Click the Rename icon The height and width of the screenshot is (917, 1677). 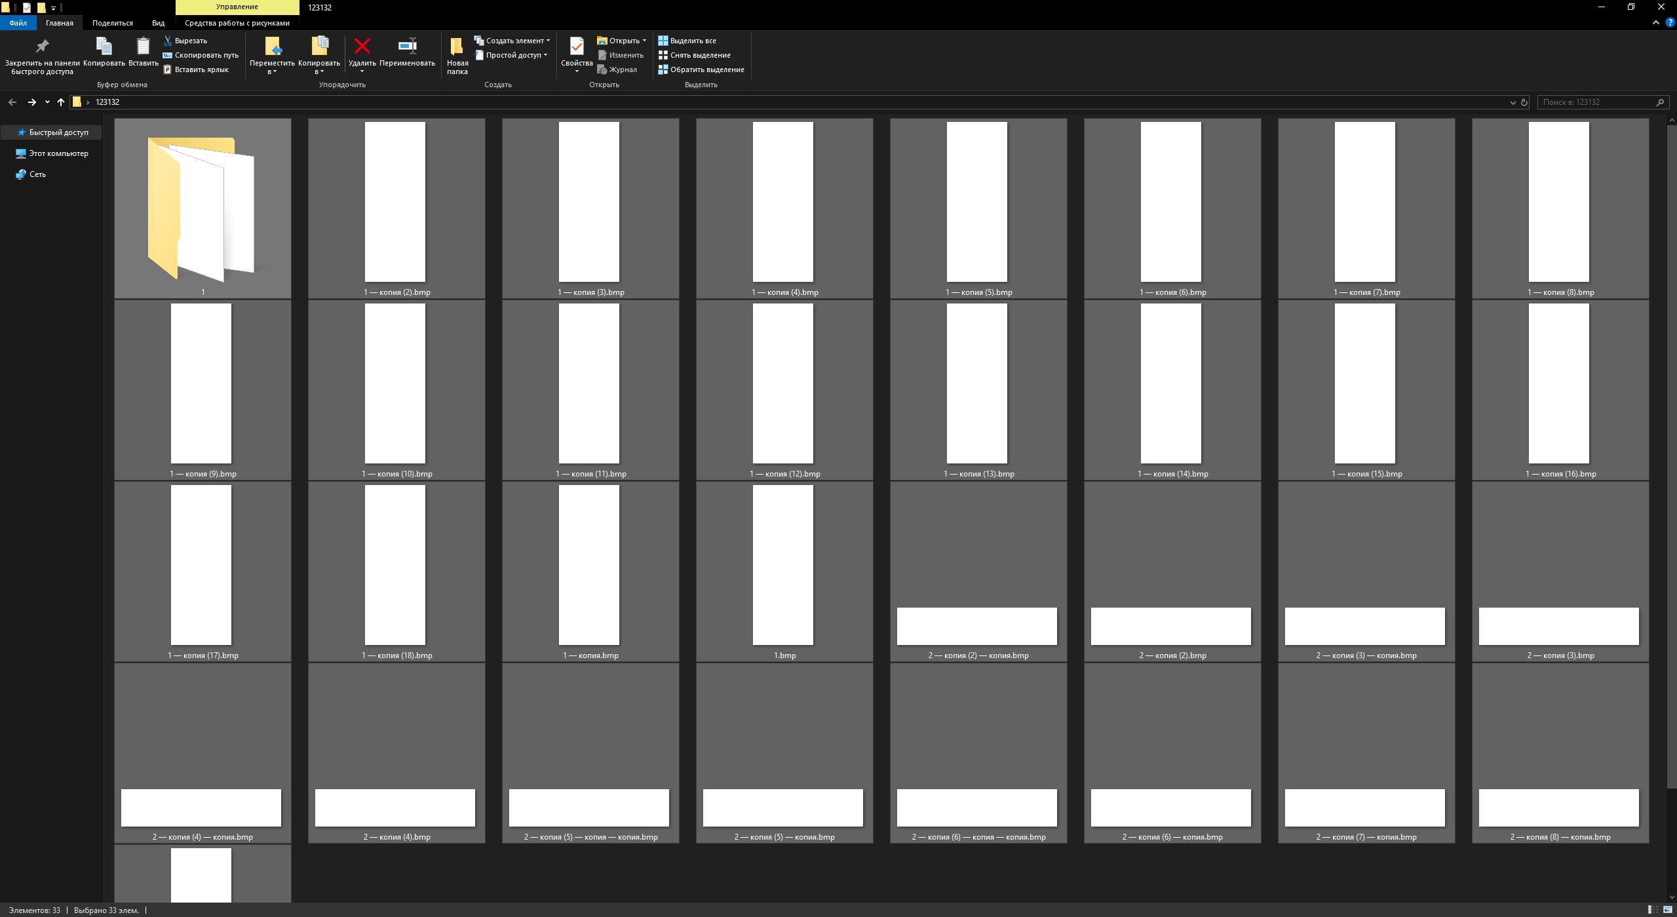pyautogui.click(x=407, y=46)
